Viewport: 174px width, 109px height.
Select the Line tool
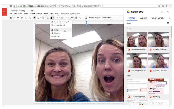(38, 17)
